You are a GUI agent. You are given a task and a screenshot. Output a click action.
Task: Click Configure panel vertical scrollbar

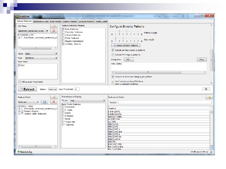point(212,54)
